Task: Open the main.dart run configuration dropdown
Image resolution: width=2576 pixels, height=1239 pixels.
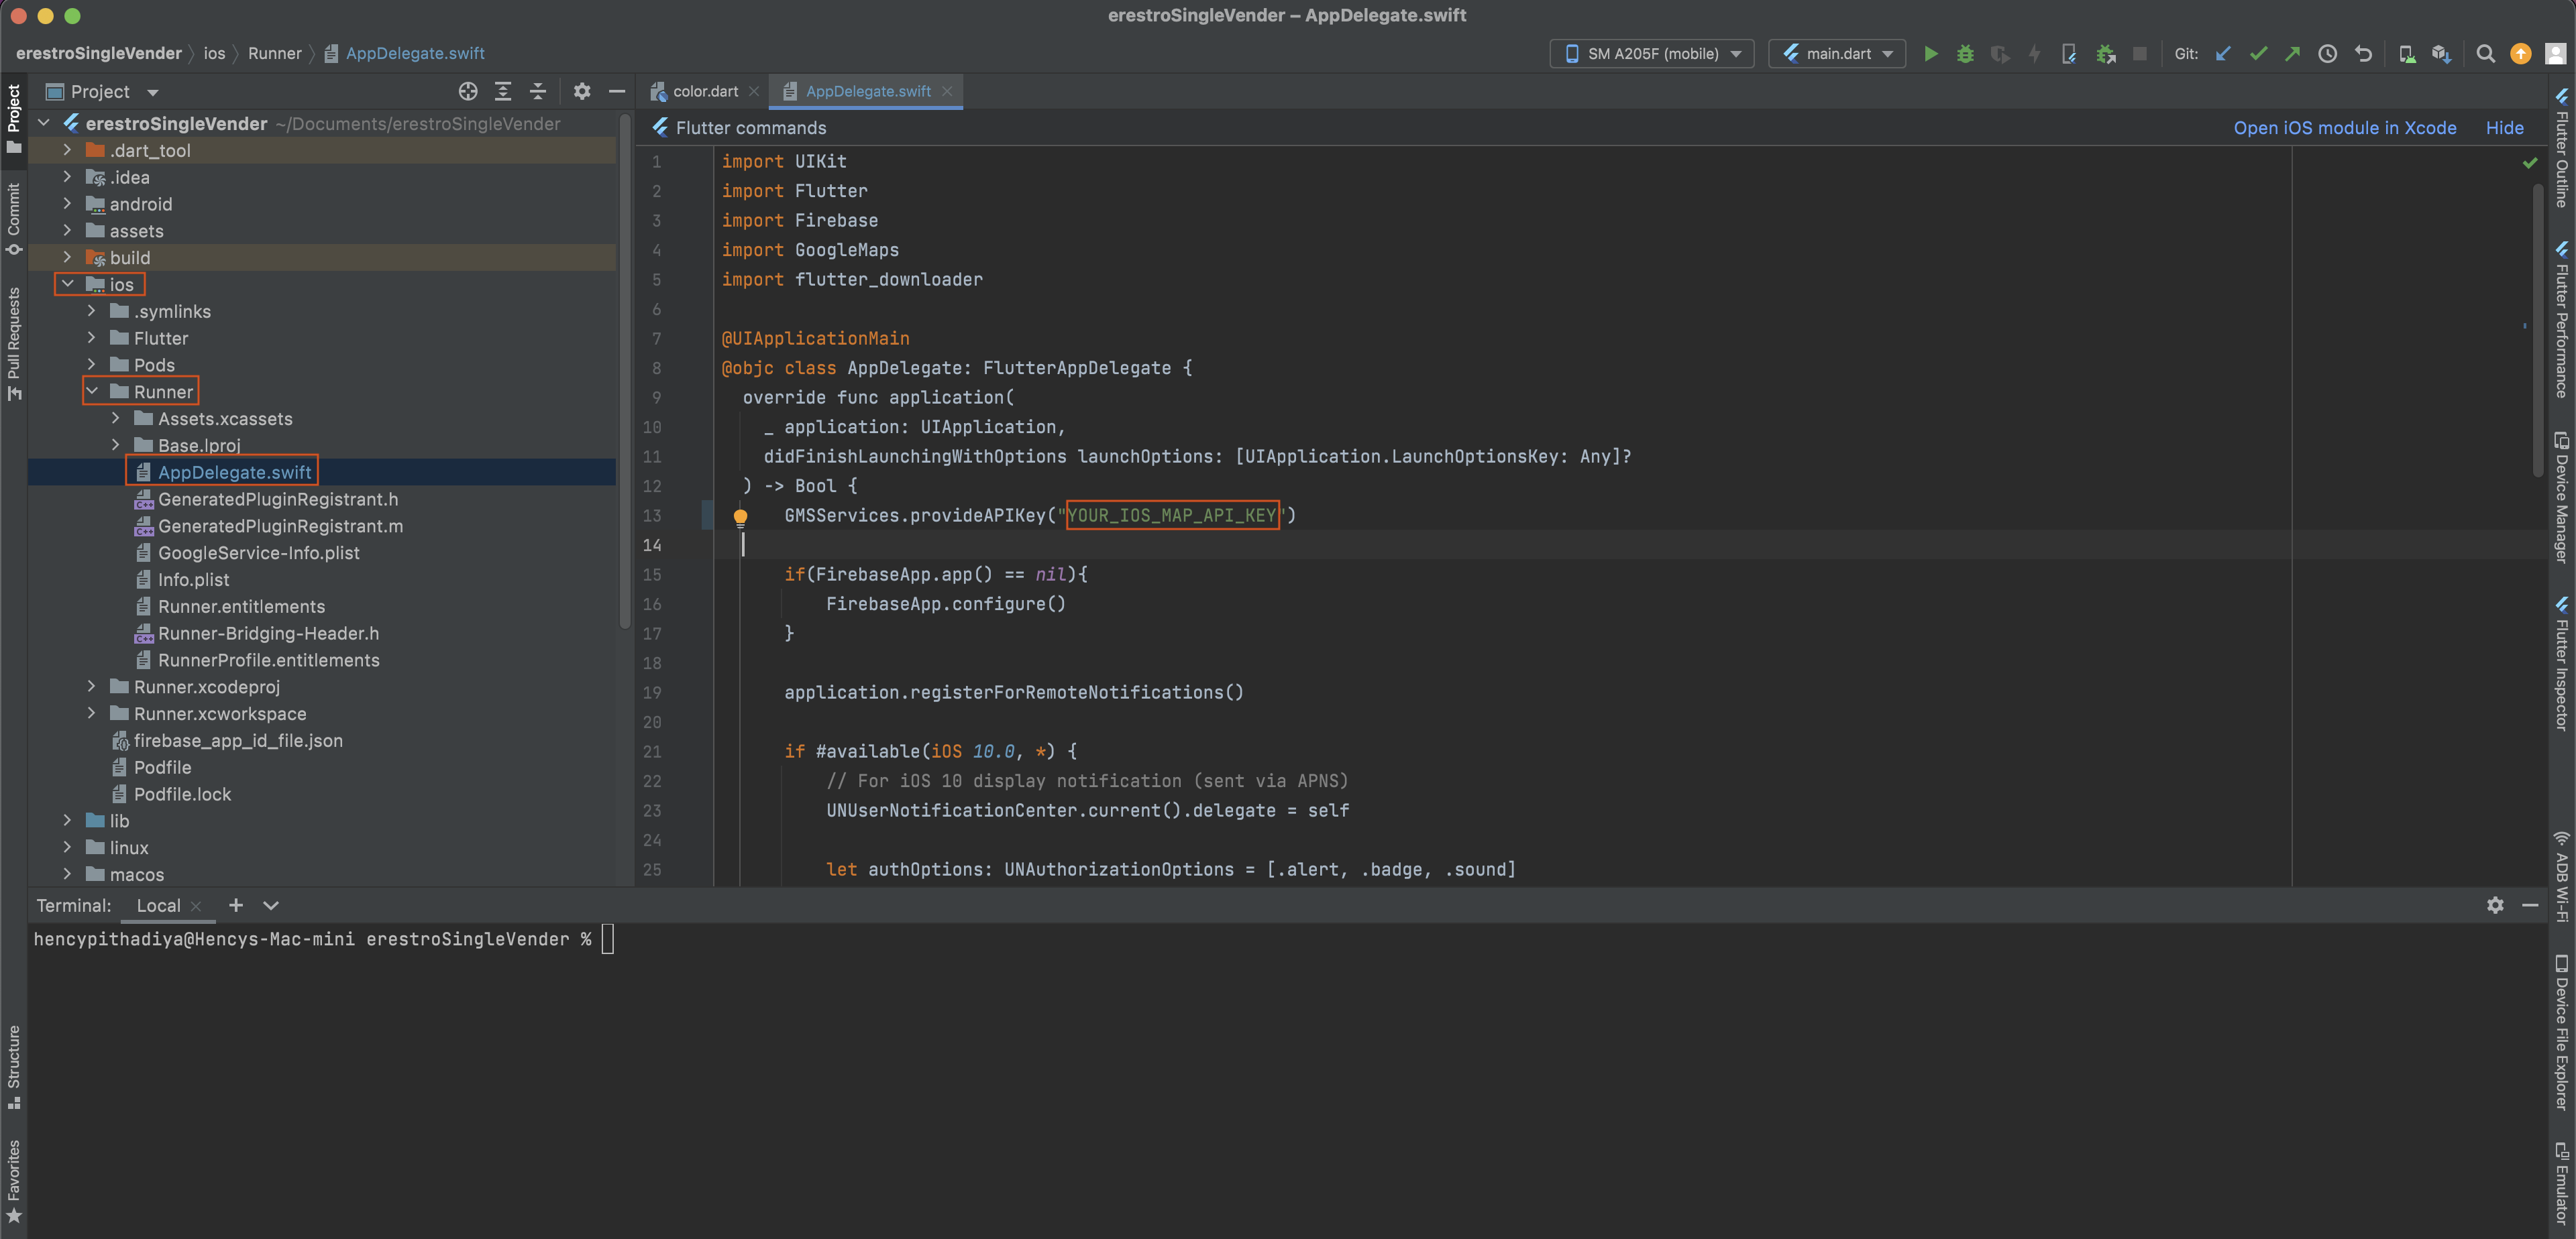Action: click(x=1837, y=54)
